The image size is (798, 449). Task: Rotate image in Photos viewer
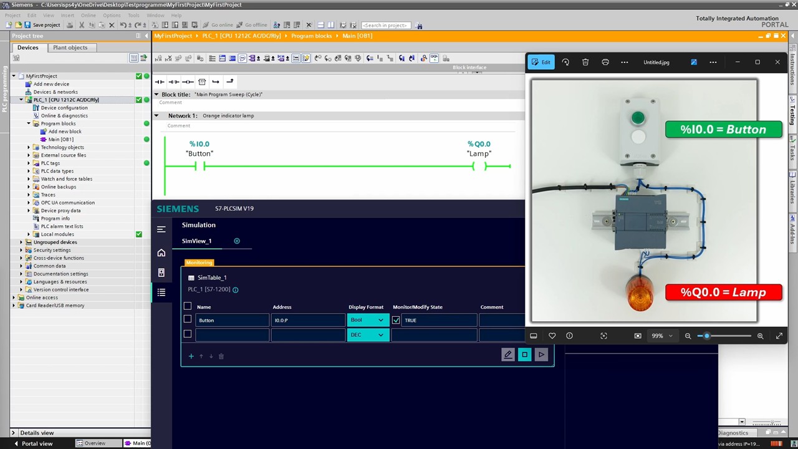tap(565, 62)
